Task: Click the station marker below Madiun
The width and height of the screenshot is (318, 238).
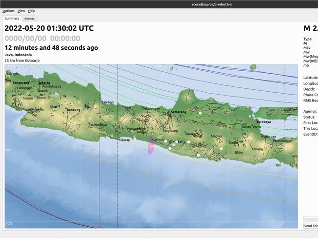Action: 222,148
